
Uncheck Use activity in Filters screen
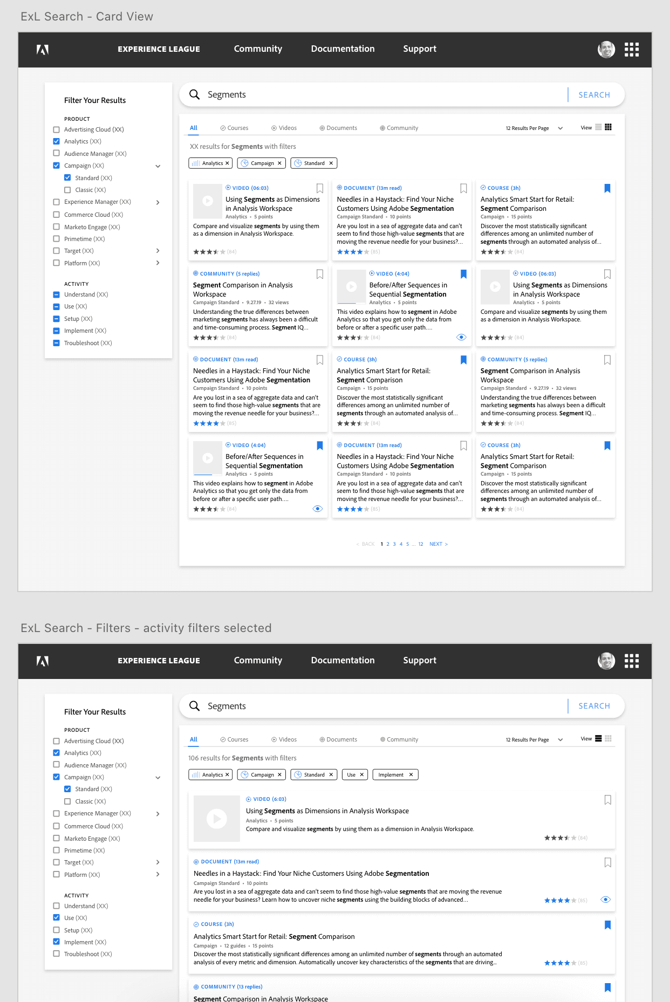[57, 917]
